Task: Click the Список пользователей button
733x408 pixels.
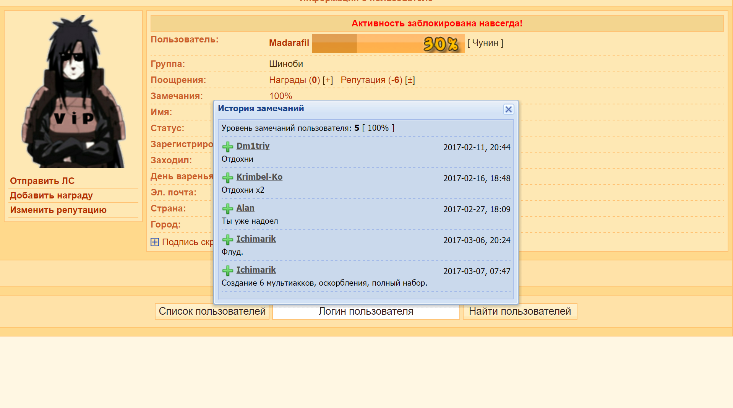Action: tap(212, 311)
